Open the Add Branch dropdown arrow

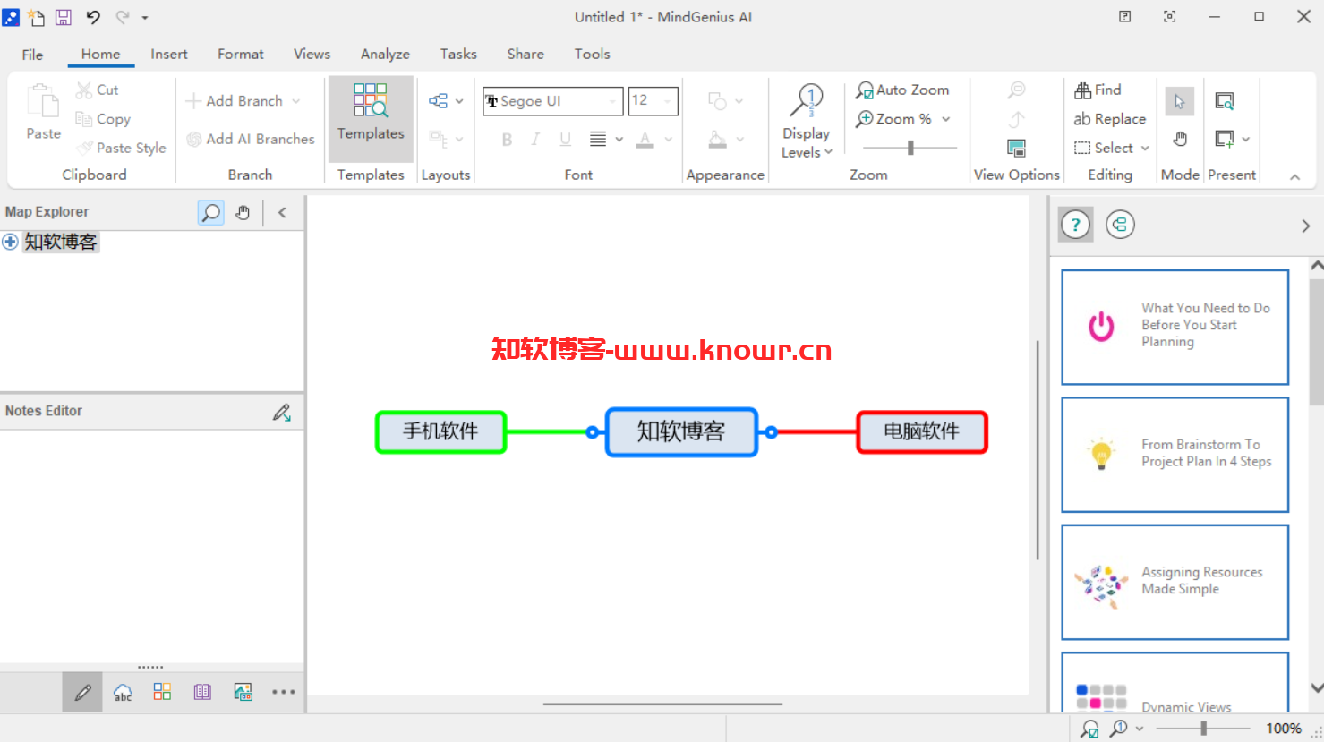[x=296, y=101]
